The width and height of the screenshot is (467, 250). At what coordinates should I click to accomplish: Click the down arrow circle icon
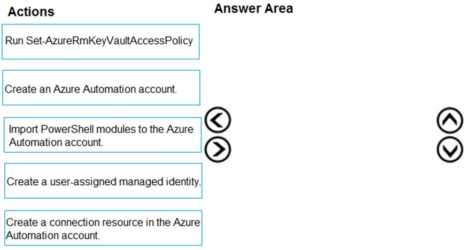tap(450, 150)
